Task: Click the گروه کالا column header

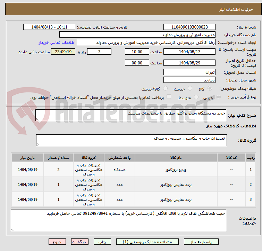Action: click(x=88, y=158)
